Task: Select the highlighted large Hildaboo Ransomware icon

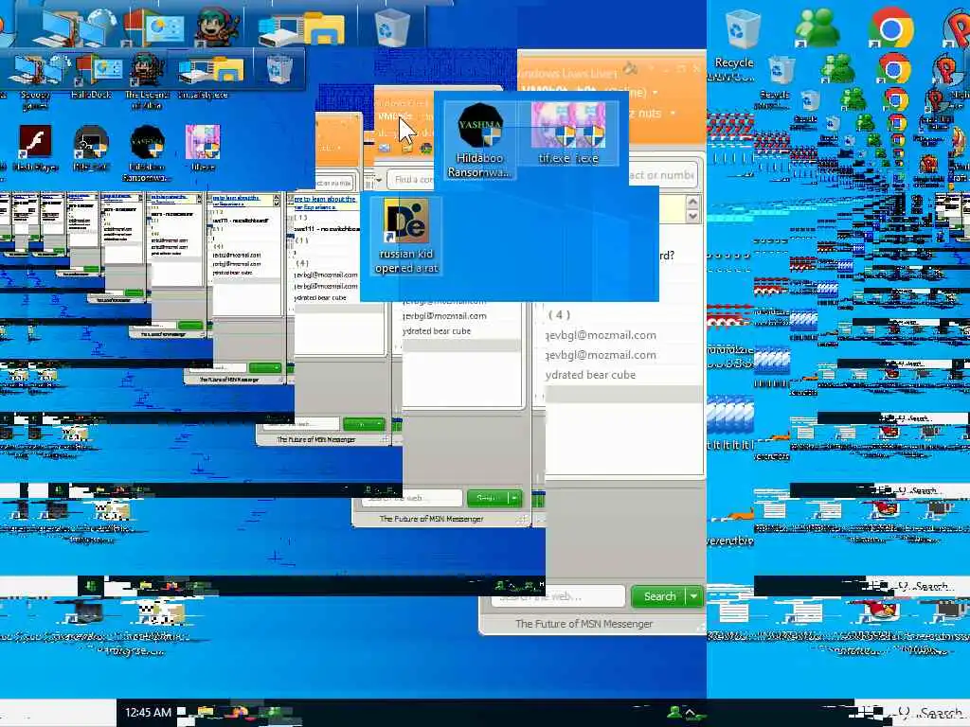Action: tap(480, 141)
